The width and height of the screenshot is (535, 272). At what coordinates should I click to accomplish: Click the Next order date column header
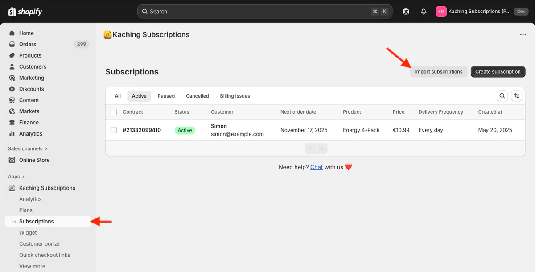pos(298,112)
